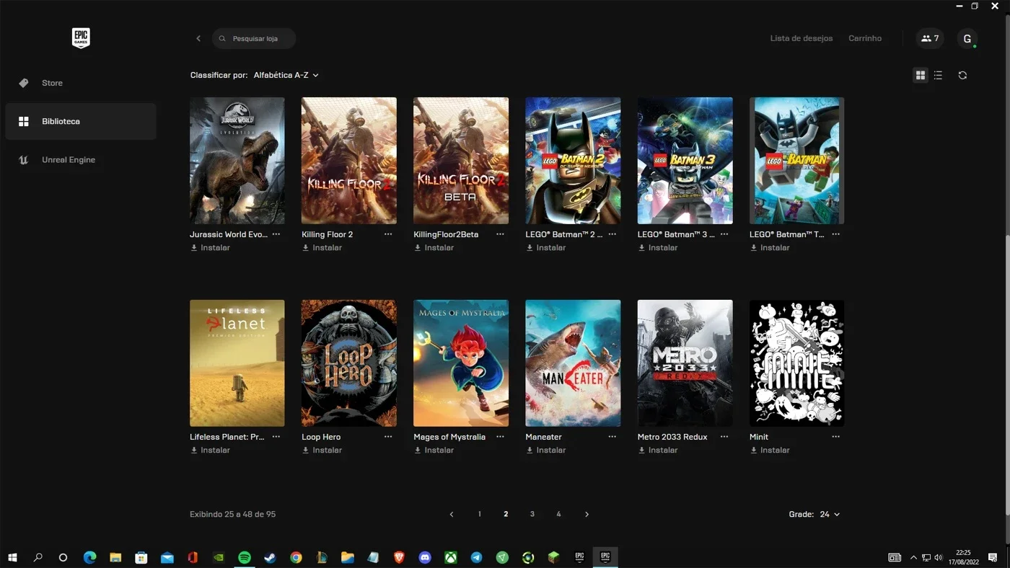Expand the Alfabética A-Z sort dropdown
Image resolution: width=1010 pixels, height=568 pixels.
pos(286,75)
